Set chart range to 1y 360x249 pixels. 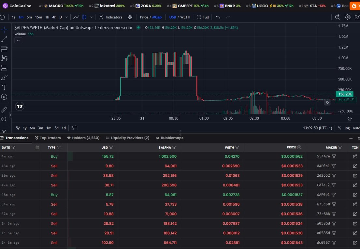coord(25,128)
